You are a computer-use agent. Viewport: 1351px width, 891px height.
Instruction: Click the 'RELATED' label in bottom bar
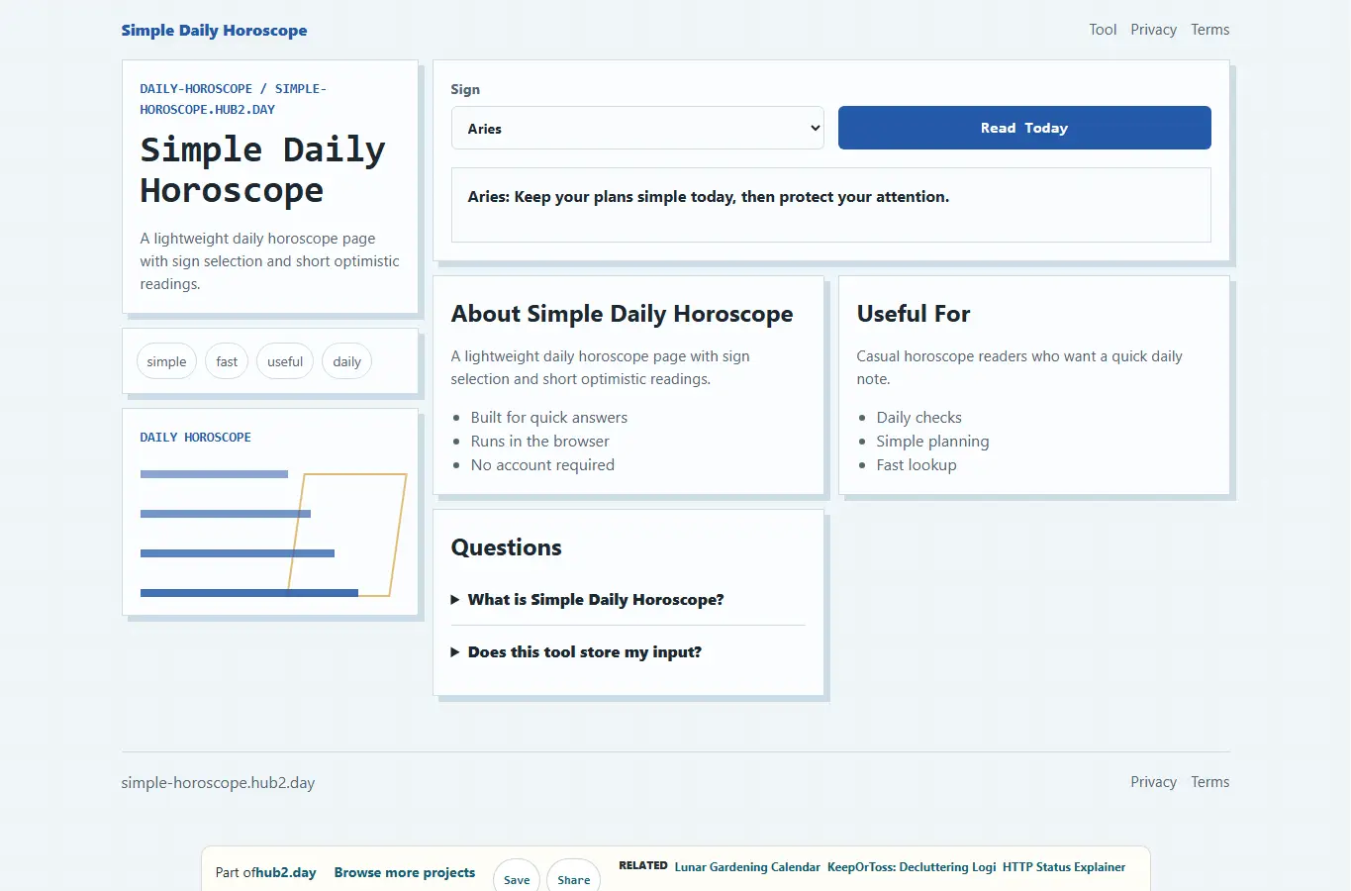coord(643,865)
